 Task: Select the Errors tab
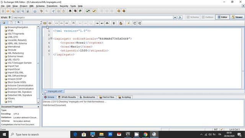pos(49,97)
